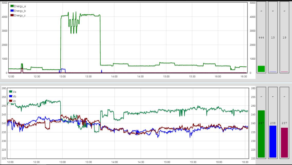
Task: Click the dark red Vc legend swatch
Action: point(11,101)
